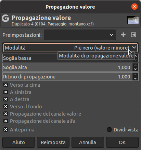
Task: Confirm with the OK button
Action: pyautogui.click(x=122, y=142)
